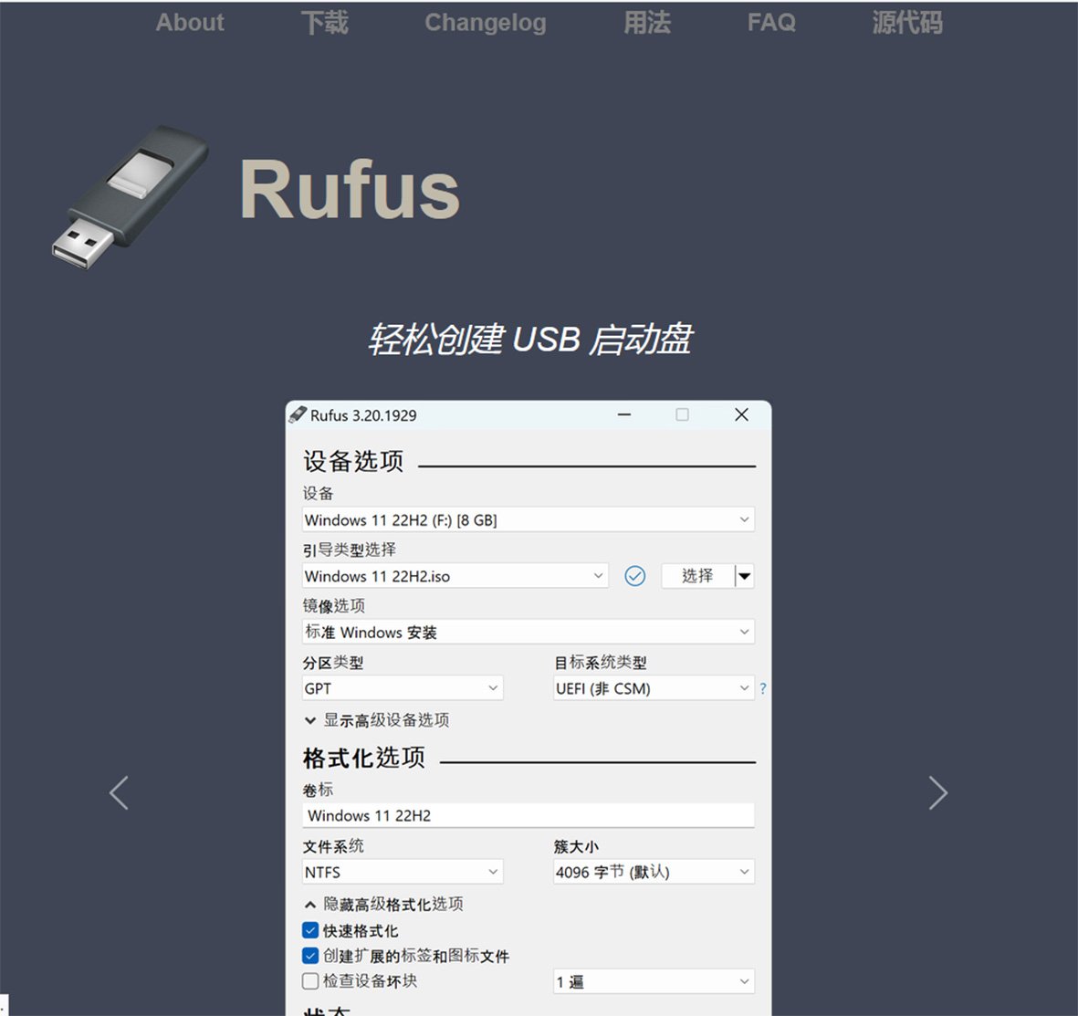Image resolution: width=1078 pixels, height=1016 pixels.
Task: Click the 卷标 volume label field
Action: [x=528, y=815]
